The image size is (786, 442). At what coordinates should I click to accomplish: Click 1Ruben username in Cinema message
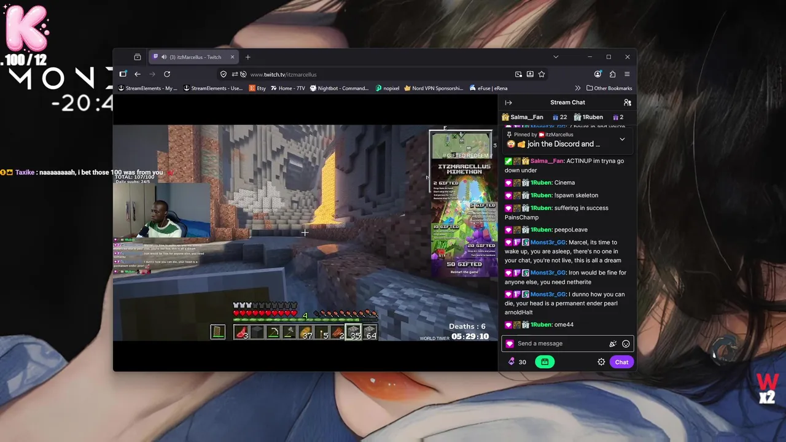(x=540, y=183)
